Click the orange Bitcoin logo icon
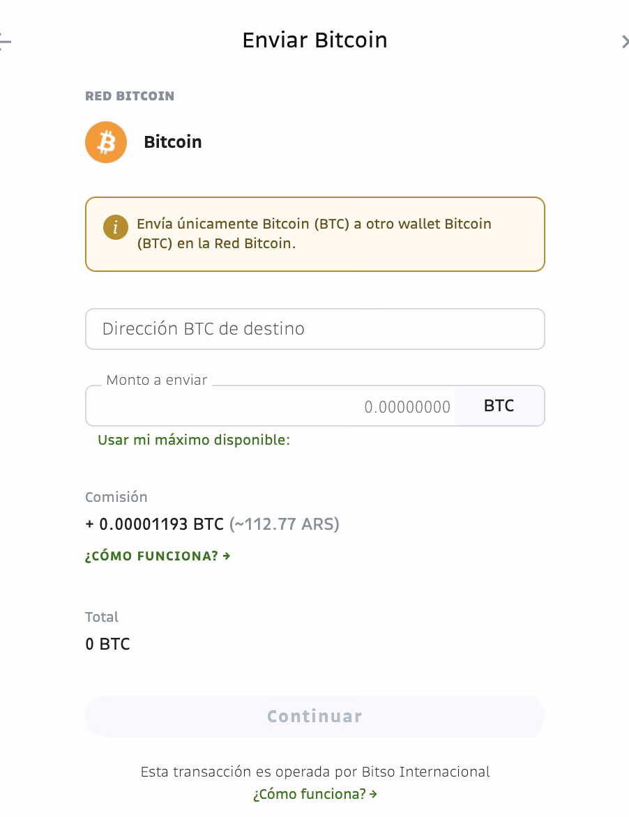The height and width of the screenshot is (817, 629). (105, 142)
